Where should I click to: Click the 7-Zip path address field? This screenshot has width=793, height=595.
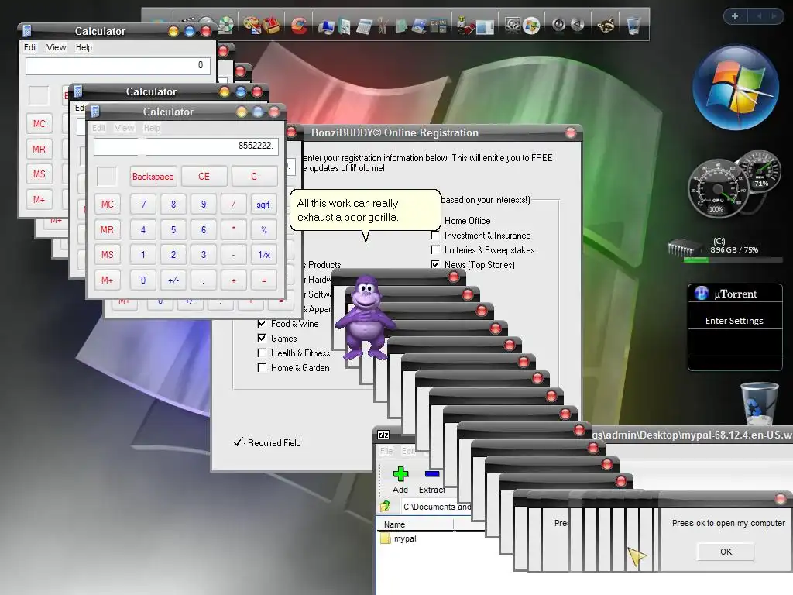coord(437,507)
